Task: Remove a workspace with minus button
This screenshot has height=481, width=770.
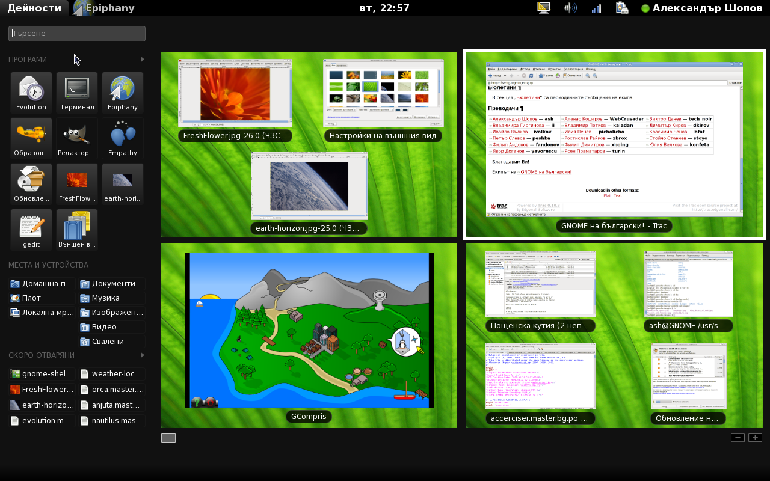Action: pos(738,438)
